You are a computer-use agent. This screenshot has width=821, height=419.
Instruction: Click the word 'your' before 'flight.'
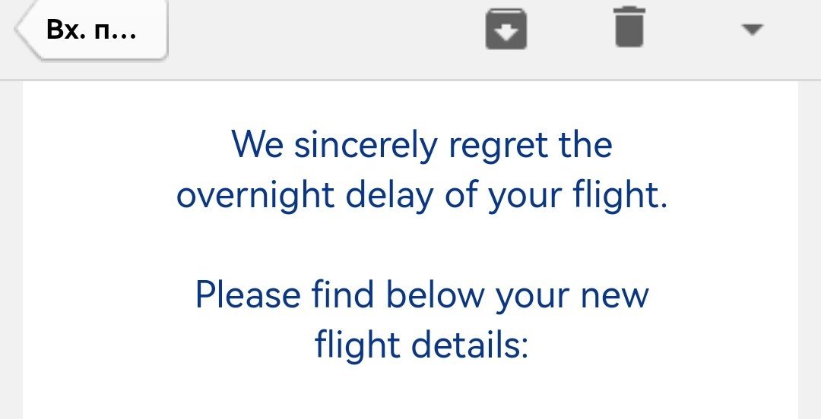pos(525,197)
